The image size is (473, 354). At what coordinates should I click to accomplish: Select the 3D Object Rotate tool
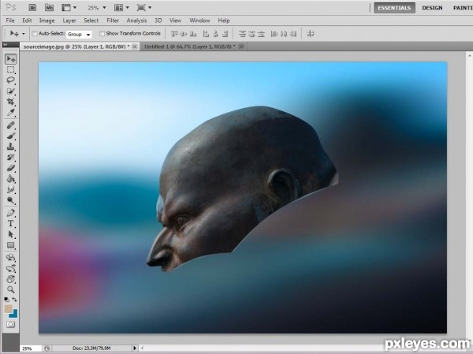[10, 258]
